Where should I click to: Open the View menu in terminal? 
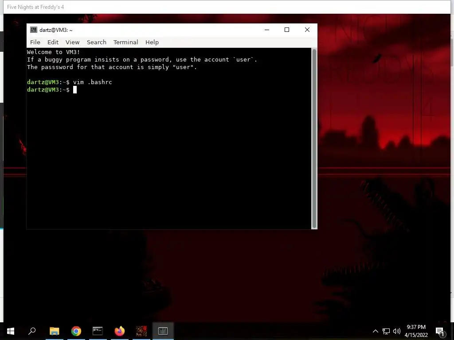(x=72, y=42)
